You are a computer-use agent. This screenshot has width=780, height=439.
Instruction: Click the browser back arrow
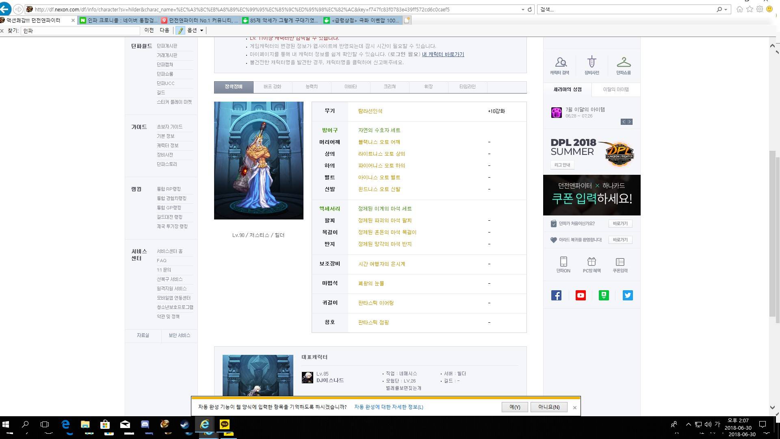[x=5, y=9]
